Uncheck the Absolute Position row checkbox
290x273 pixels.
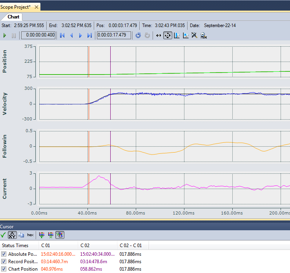(x=4, y=254)
